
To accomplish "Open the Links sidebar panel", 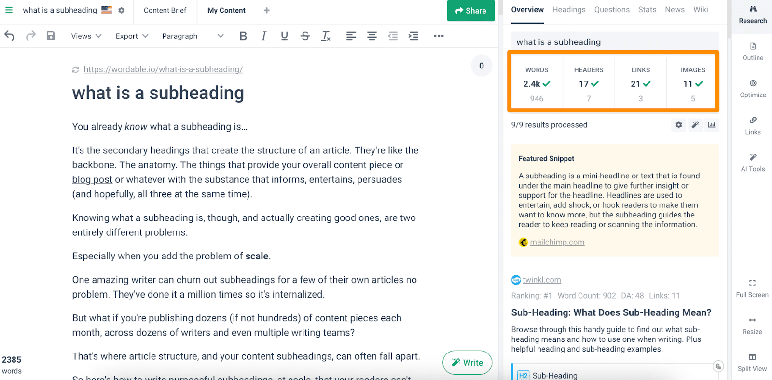I will (x=753, y=126).
